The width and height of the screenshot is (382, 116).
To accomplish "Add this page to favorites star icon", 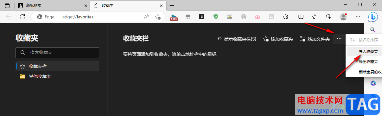I will point(158,17).
